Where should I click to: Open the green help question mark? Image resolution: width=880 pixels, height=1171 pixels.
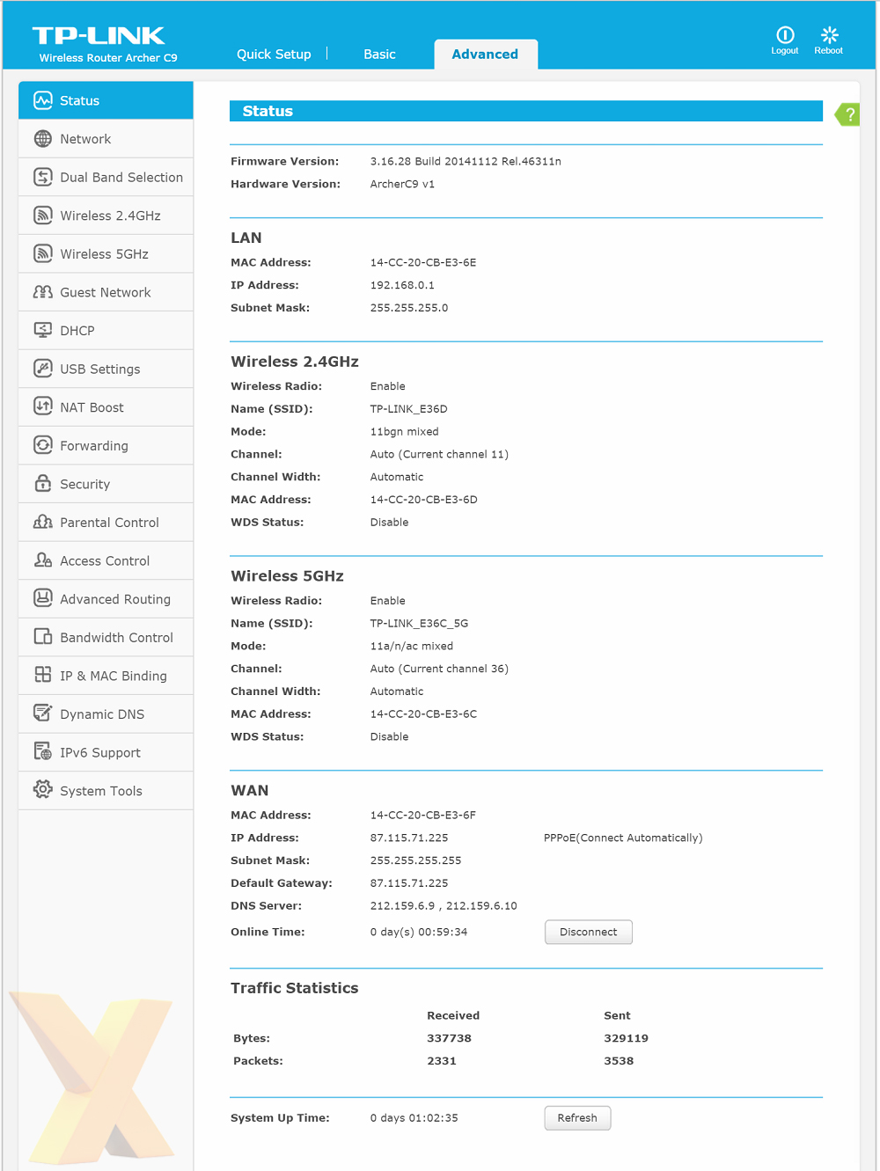click(x=847, y=114)
